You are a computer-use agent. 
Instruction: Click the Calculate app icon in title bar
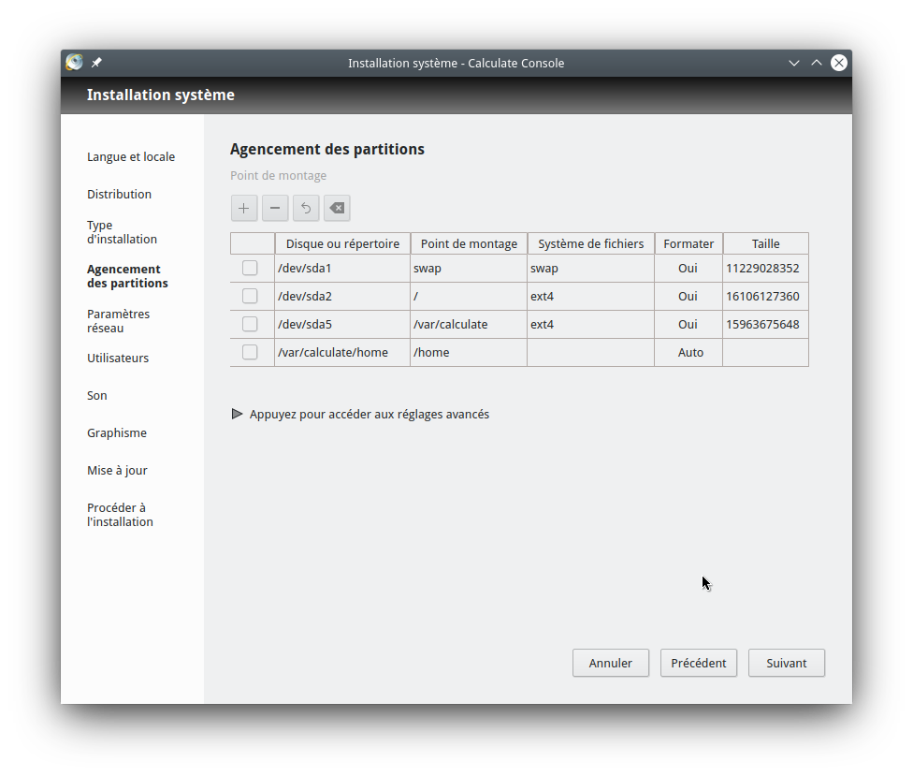pyautogui.click(x=75, y=63)
